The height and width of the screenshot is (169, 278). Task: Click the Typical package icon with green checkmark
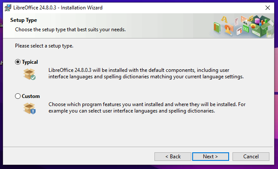(x=30, y=74)
